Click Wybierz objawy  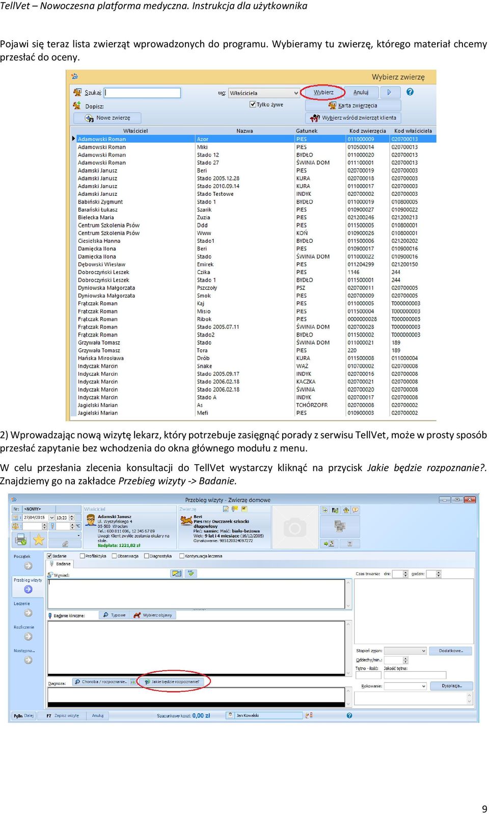[x=153, y=615]
